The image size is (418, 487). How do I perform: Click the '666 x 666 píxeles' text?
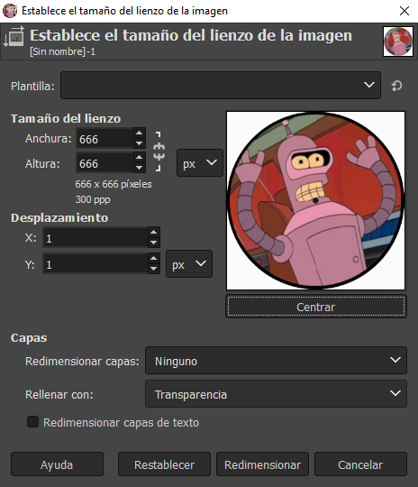coord(114,184)
